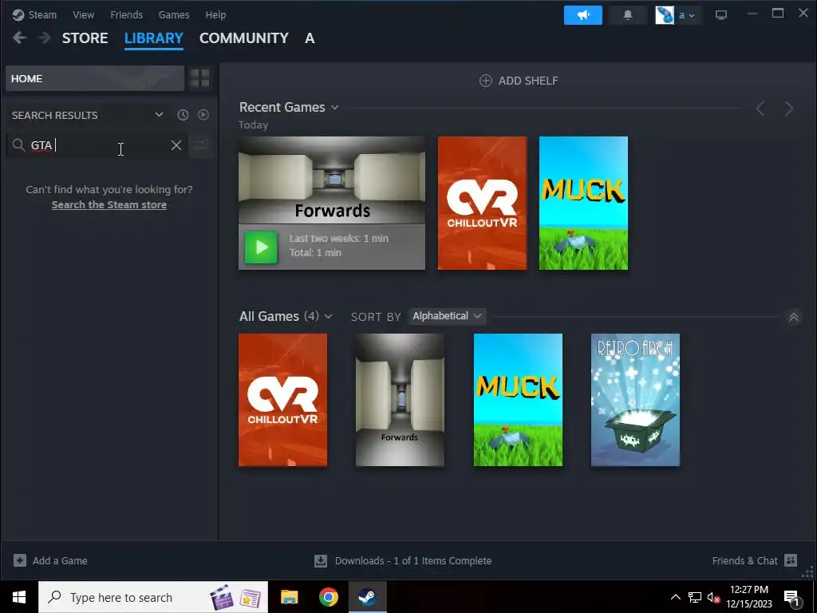Open Google Chrome from taskbar

pos(328,597)
